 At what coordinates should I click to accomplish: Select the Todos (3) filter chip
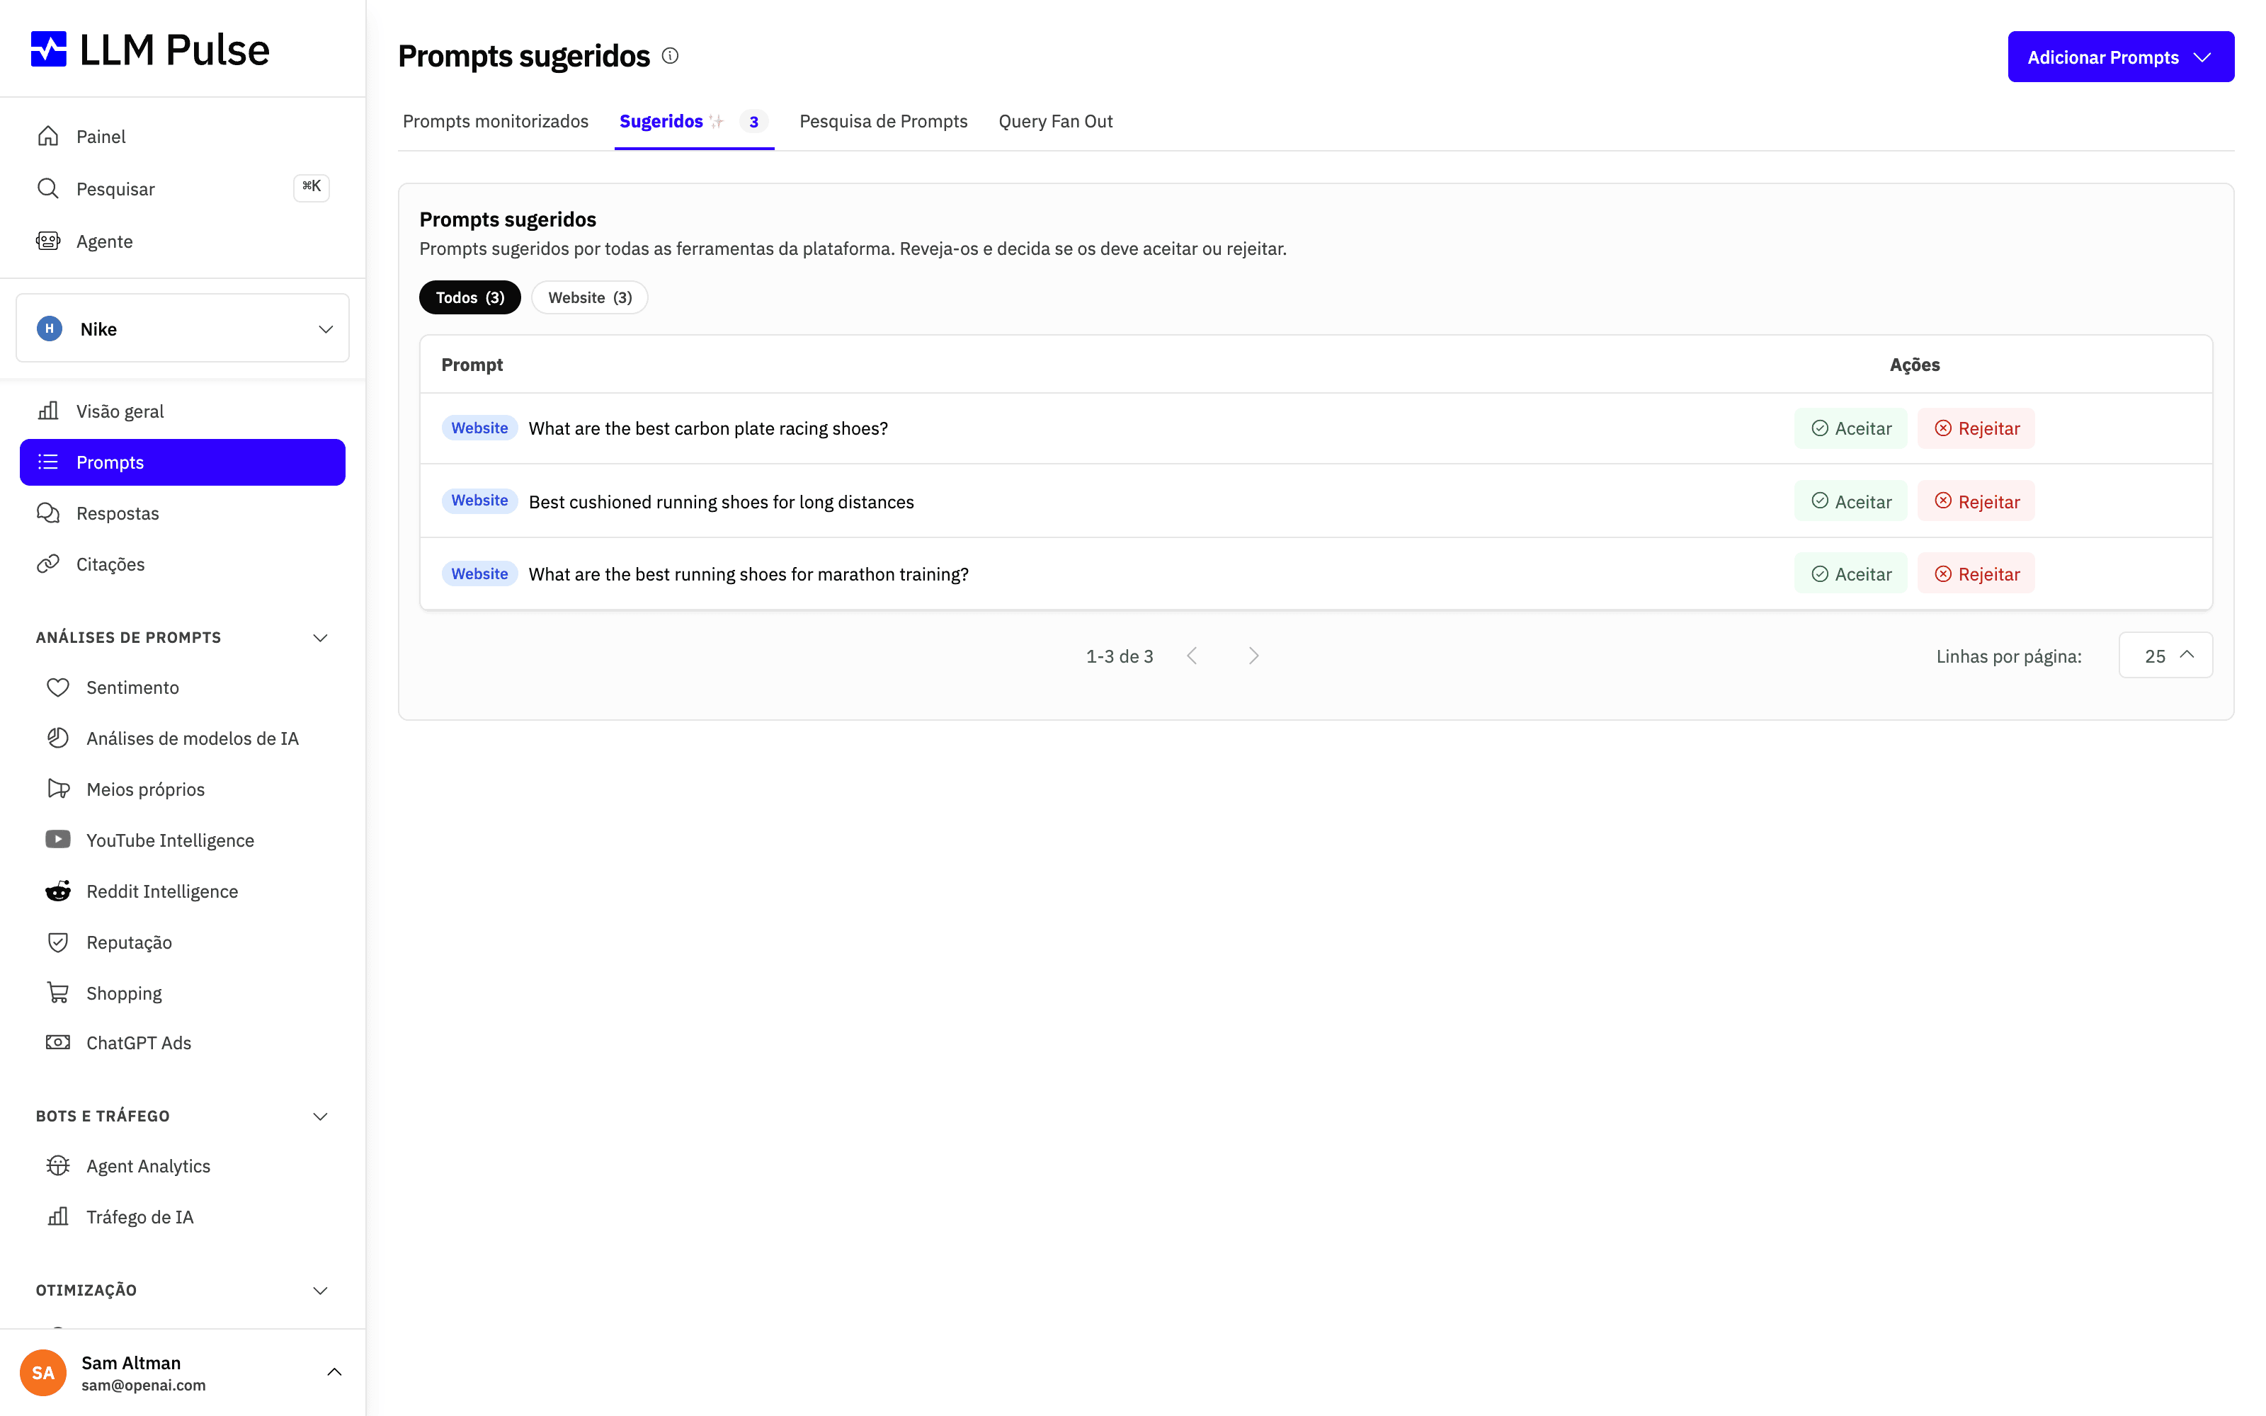pos(470,298)
